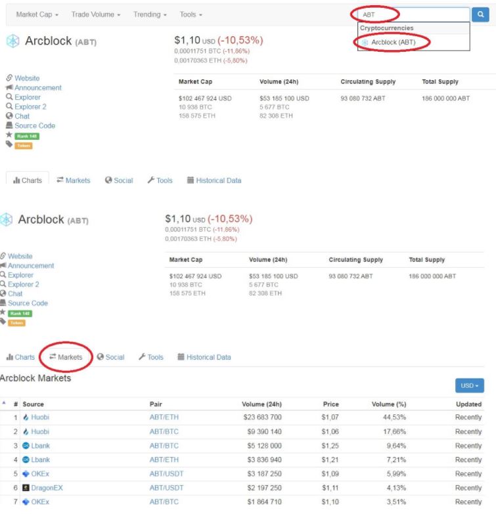This screenshot has width=496, height=514.
Task: Click OKEx icon in ABT/BTC row
Action: coord(26,502)
